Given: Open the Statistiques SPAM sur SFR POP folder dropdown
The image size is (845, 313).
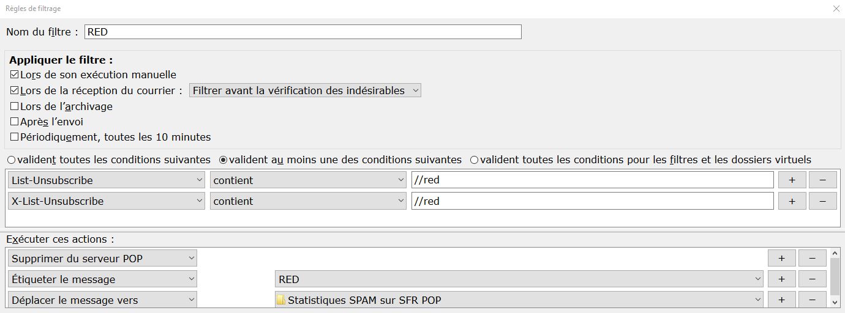Looking at the screenshot, I should [519, 300].
